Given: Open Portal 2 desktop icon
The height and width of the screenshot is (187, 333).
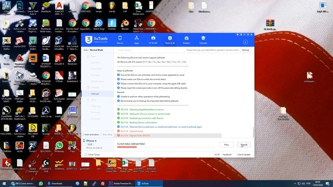Looking at the screenshot, I should click(33, 146).
